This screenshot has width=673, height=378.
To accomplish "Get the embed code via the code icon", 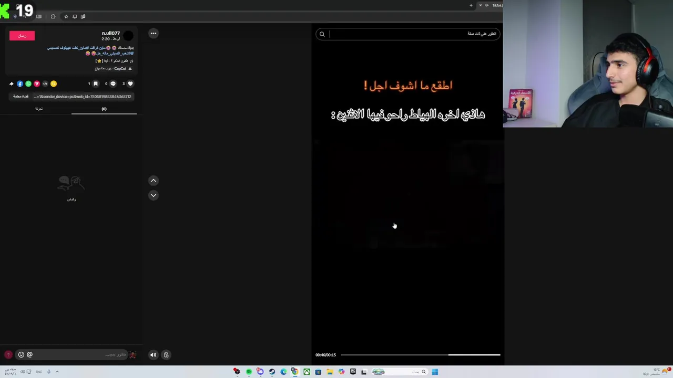I will [45, 83].
